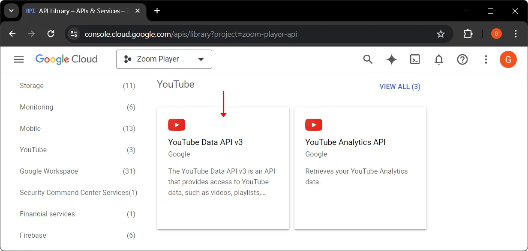
Task: Open the help question mark icon
Action: [x=462, y=59]
